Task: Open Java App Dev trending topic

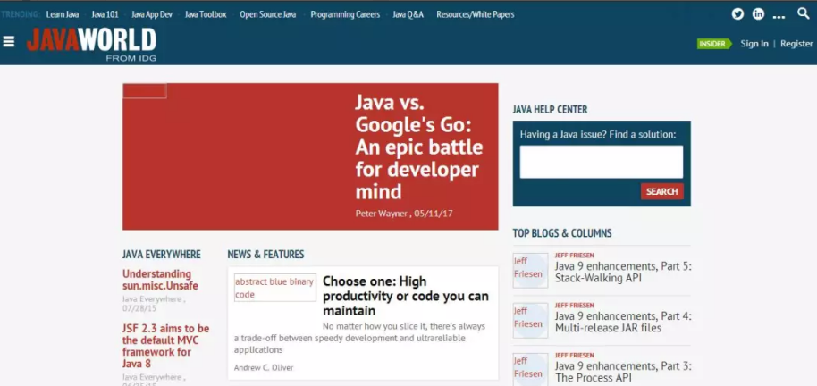Action: (152, 14)
